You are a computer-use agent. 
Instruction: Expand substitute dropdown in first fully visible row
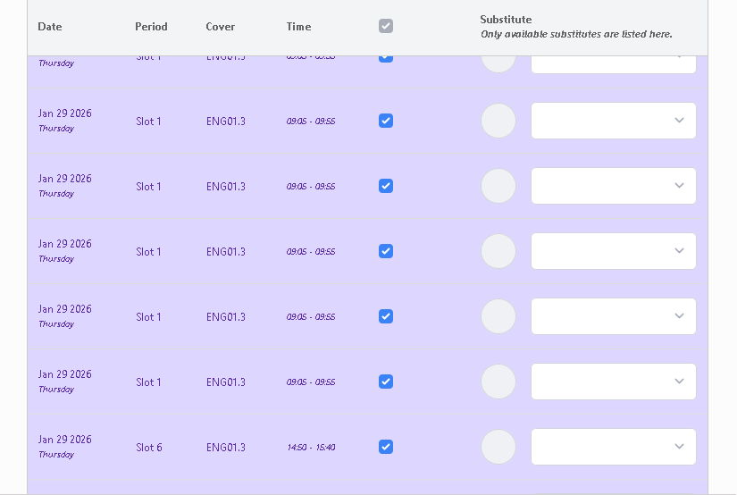(613, 121)
